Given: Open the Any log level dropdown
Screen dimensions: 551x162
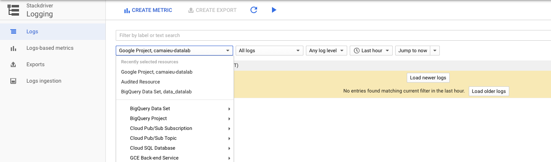Looking at the screenshot, I should 327,51.
